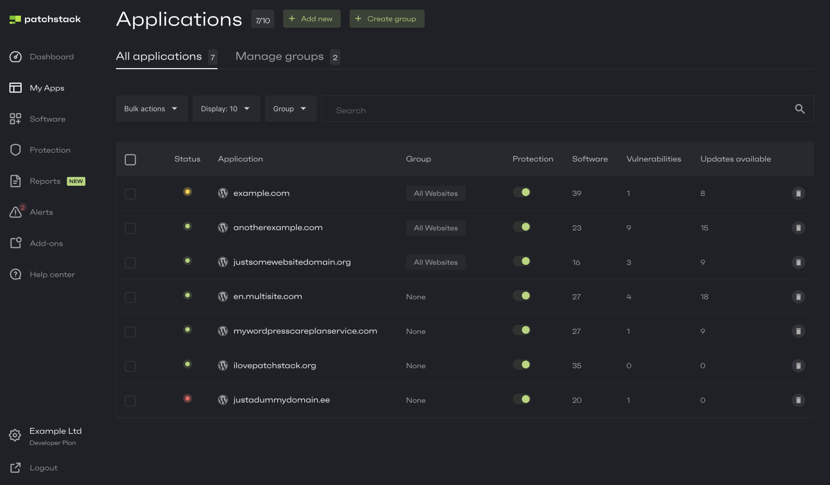Screen dimensions: 830x485
Task: Open settings gear next to Example Ltd
Action: (15, 435)
